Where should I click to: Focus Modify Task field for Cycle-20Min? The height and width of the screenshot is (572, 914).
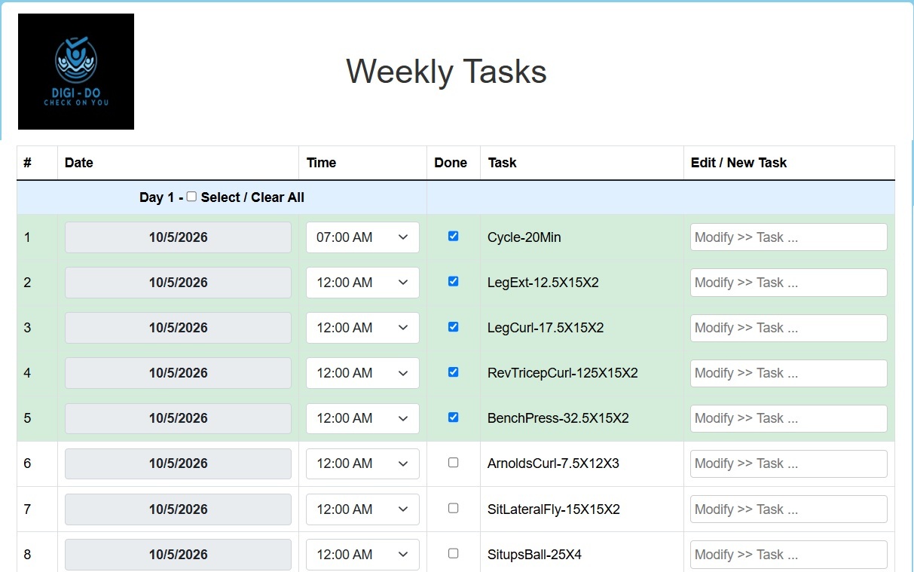point(789,237)
